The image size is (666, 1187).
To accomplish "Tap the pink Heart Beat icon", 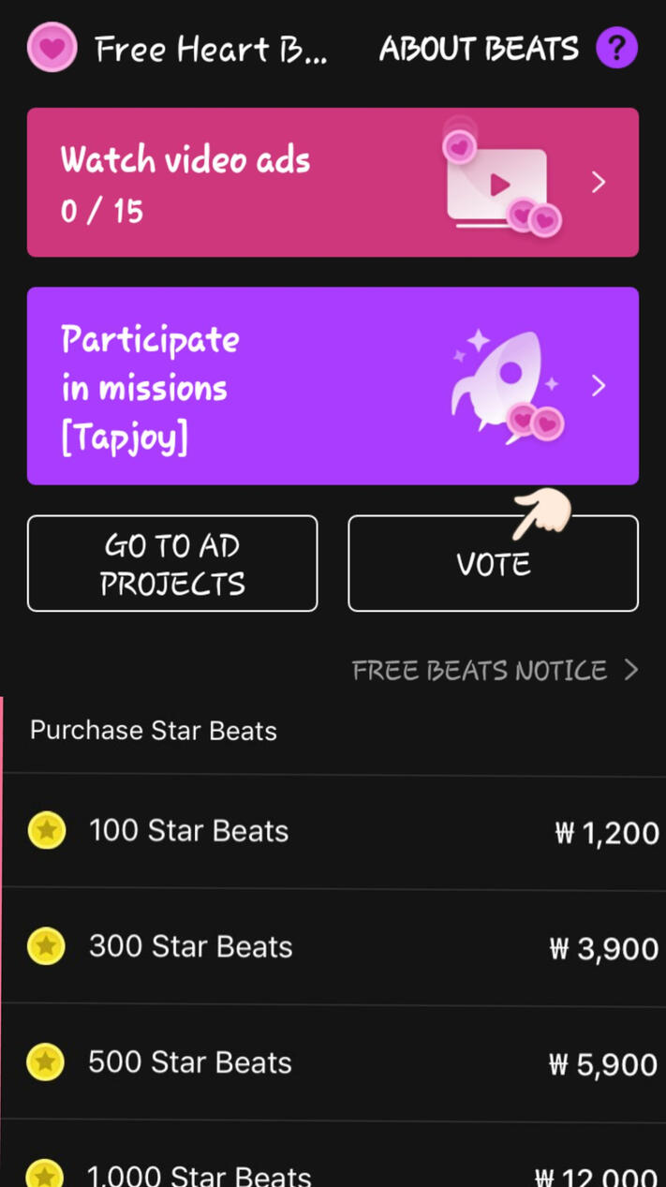I will pos(52,48).
